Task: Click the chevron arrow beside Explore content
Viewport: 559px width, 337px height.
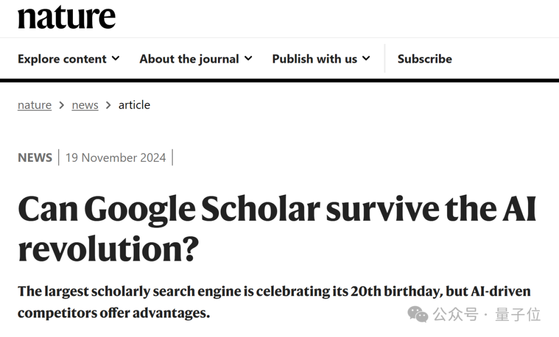Action: coord(115,58)
